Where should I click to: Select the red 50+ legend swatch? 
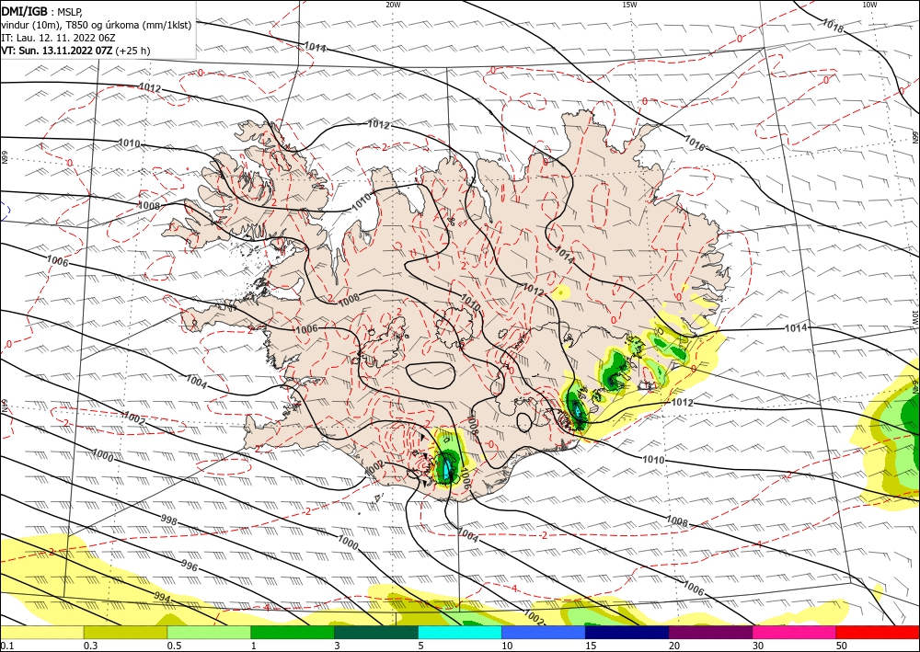click(878, 632)
